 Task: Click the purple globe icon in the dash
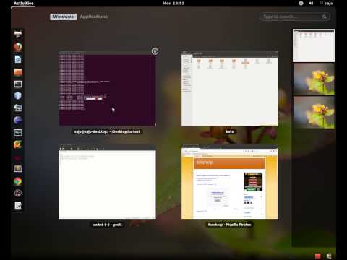[x=18, y=120]
